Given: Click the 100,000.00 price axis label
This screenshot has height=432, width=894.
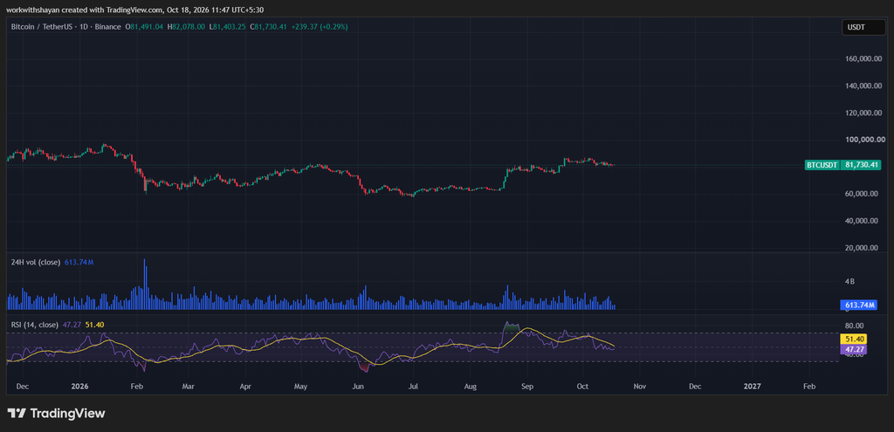Looking at the screenshot, I should pyautogui.click(x=865, y=140).
